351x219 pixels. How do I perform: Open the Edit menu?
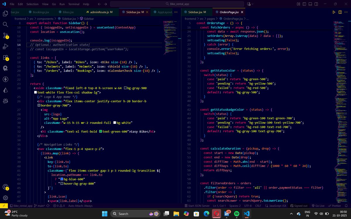point(20,4)
